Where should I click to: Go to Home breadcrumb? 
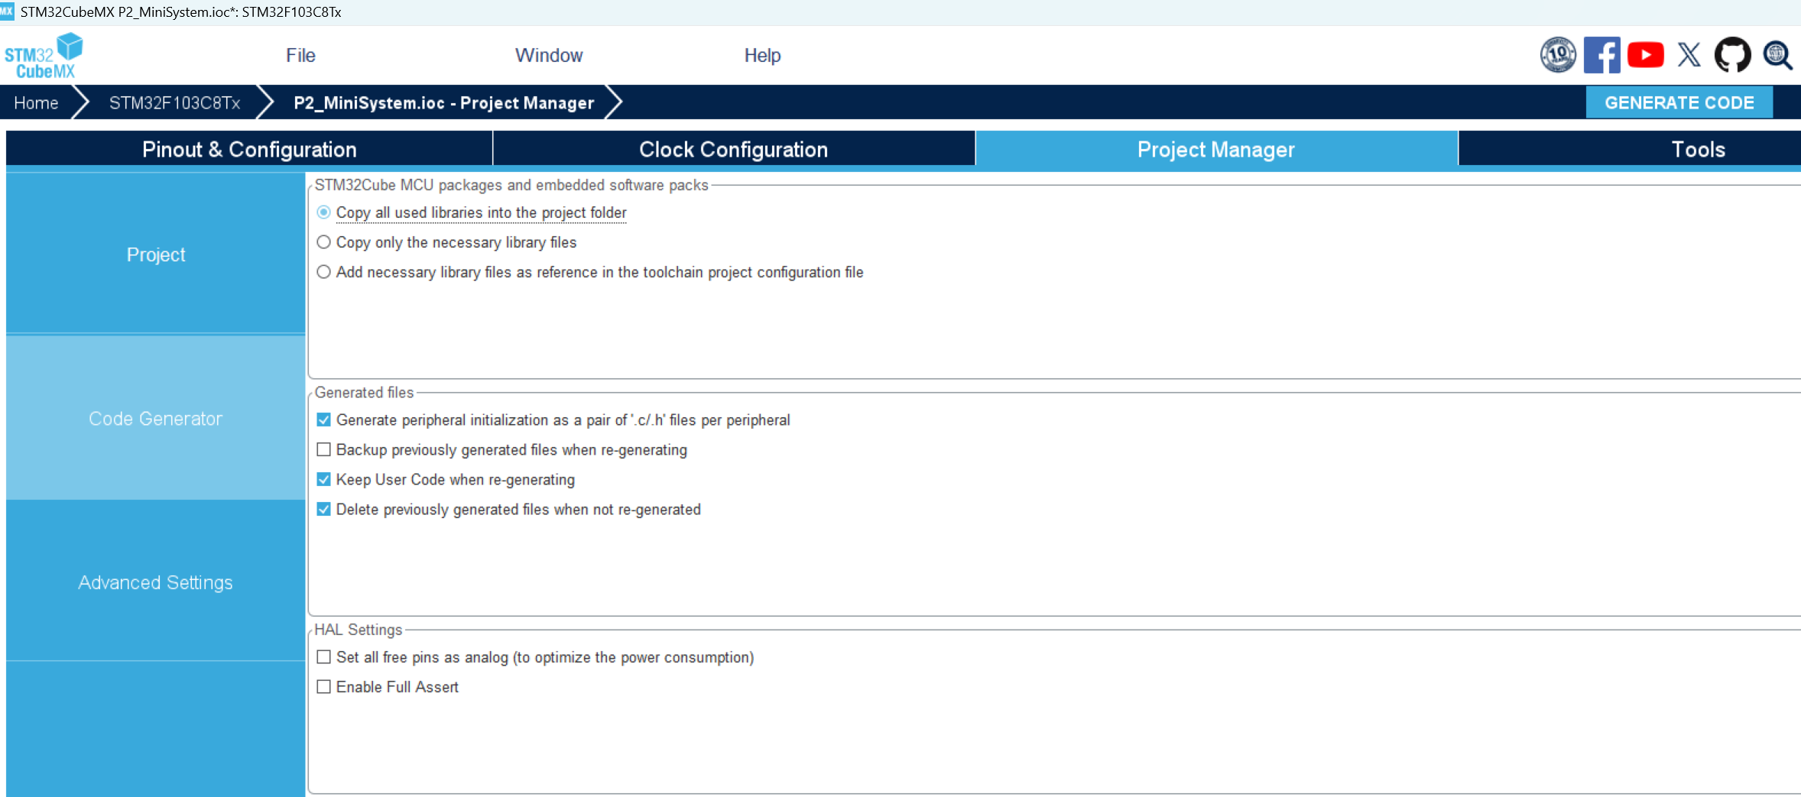point(36,102)
